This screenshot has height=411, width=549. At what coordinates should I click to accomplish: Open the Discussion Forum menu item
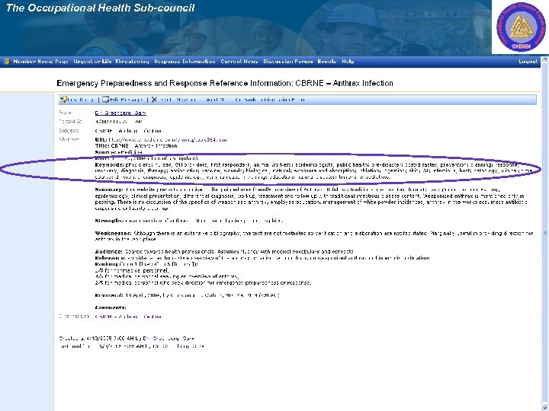[x=288, y=62]
